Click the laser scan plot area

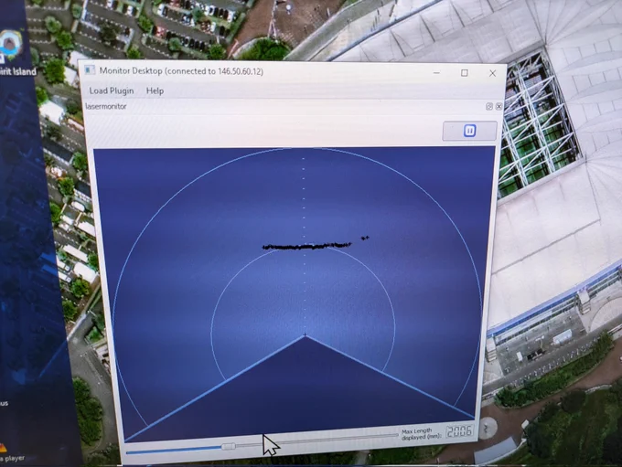[297, 293]
